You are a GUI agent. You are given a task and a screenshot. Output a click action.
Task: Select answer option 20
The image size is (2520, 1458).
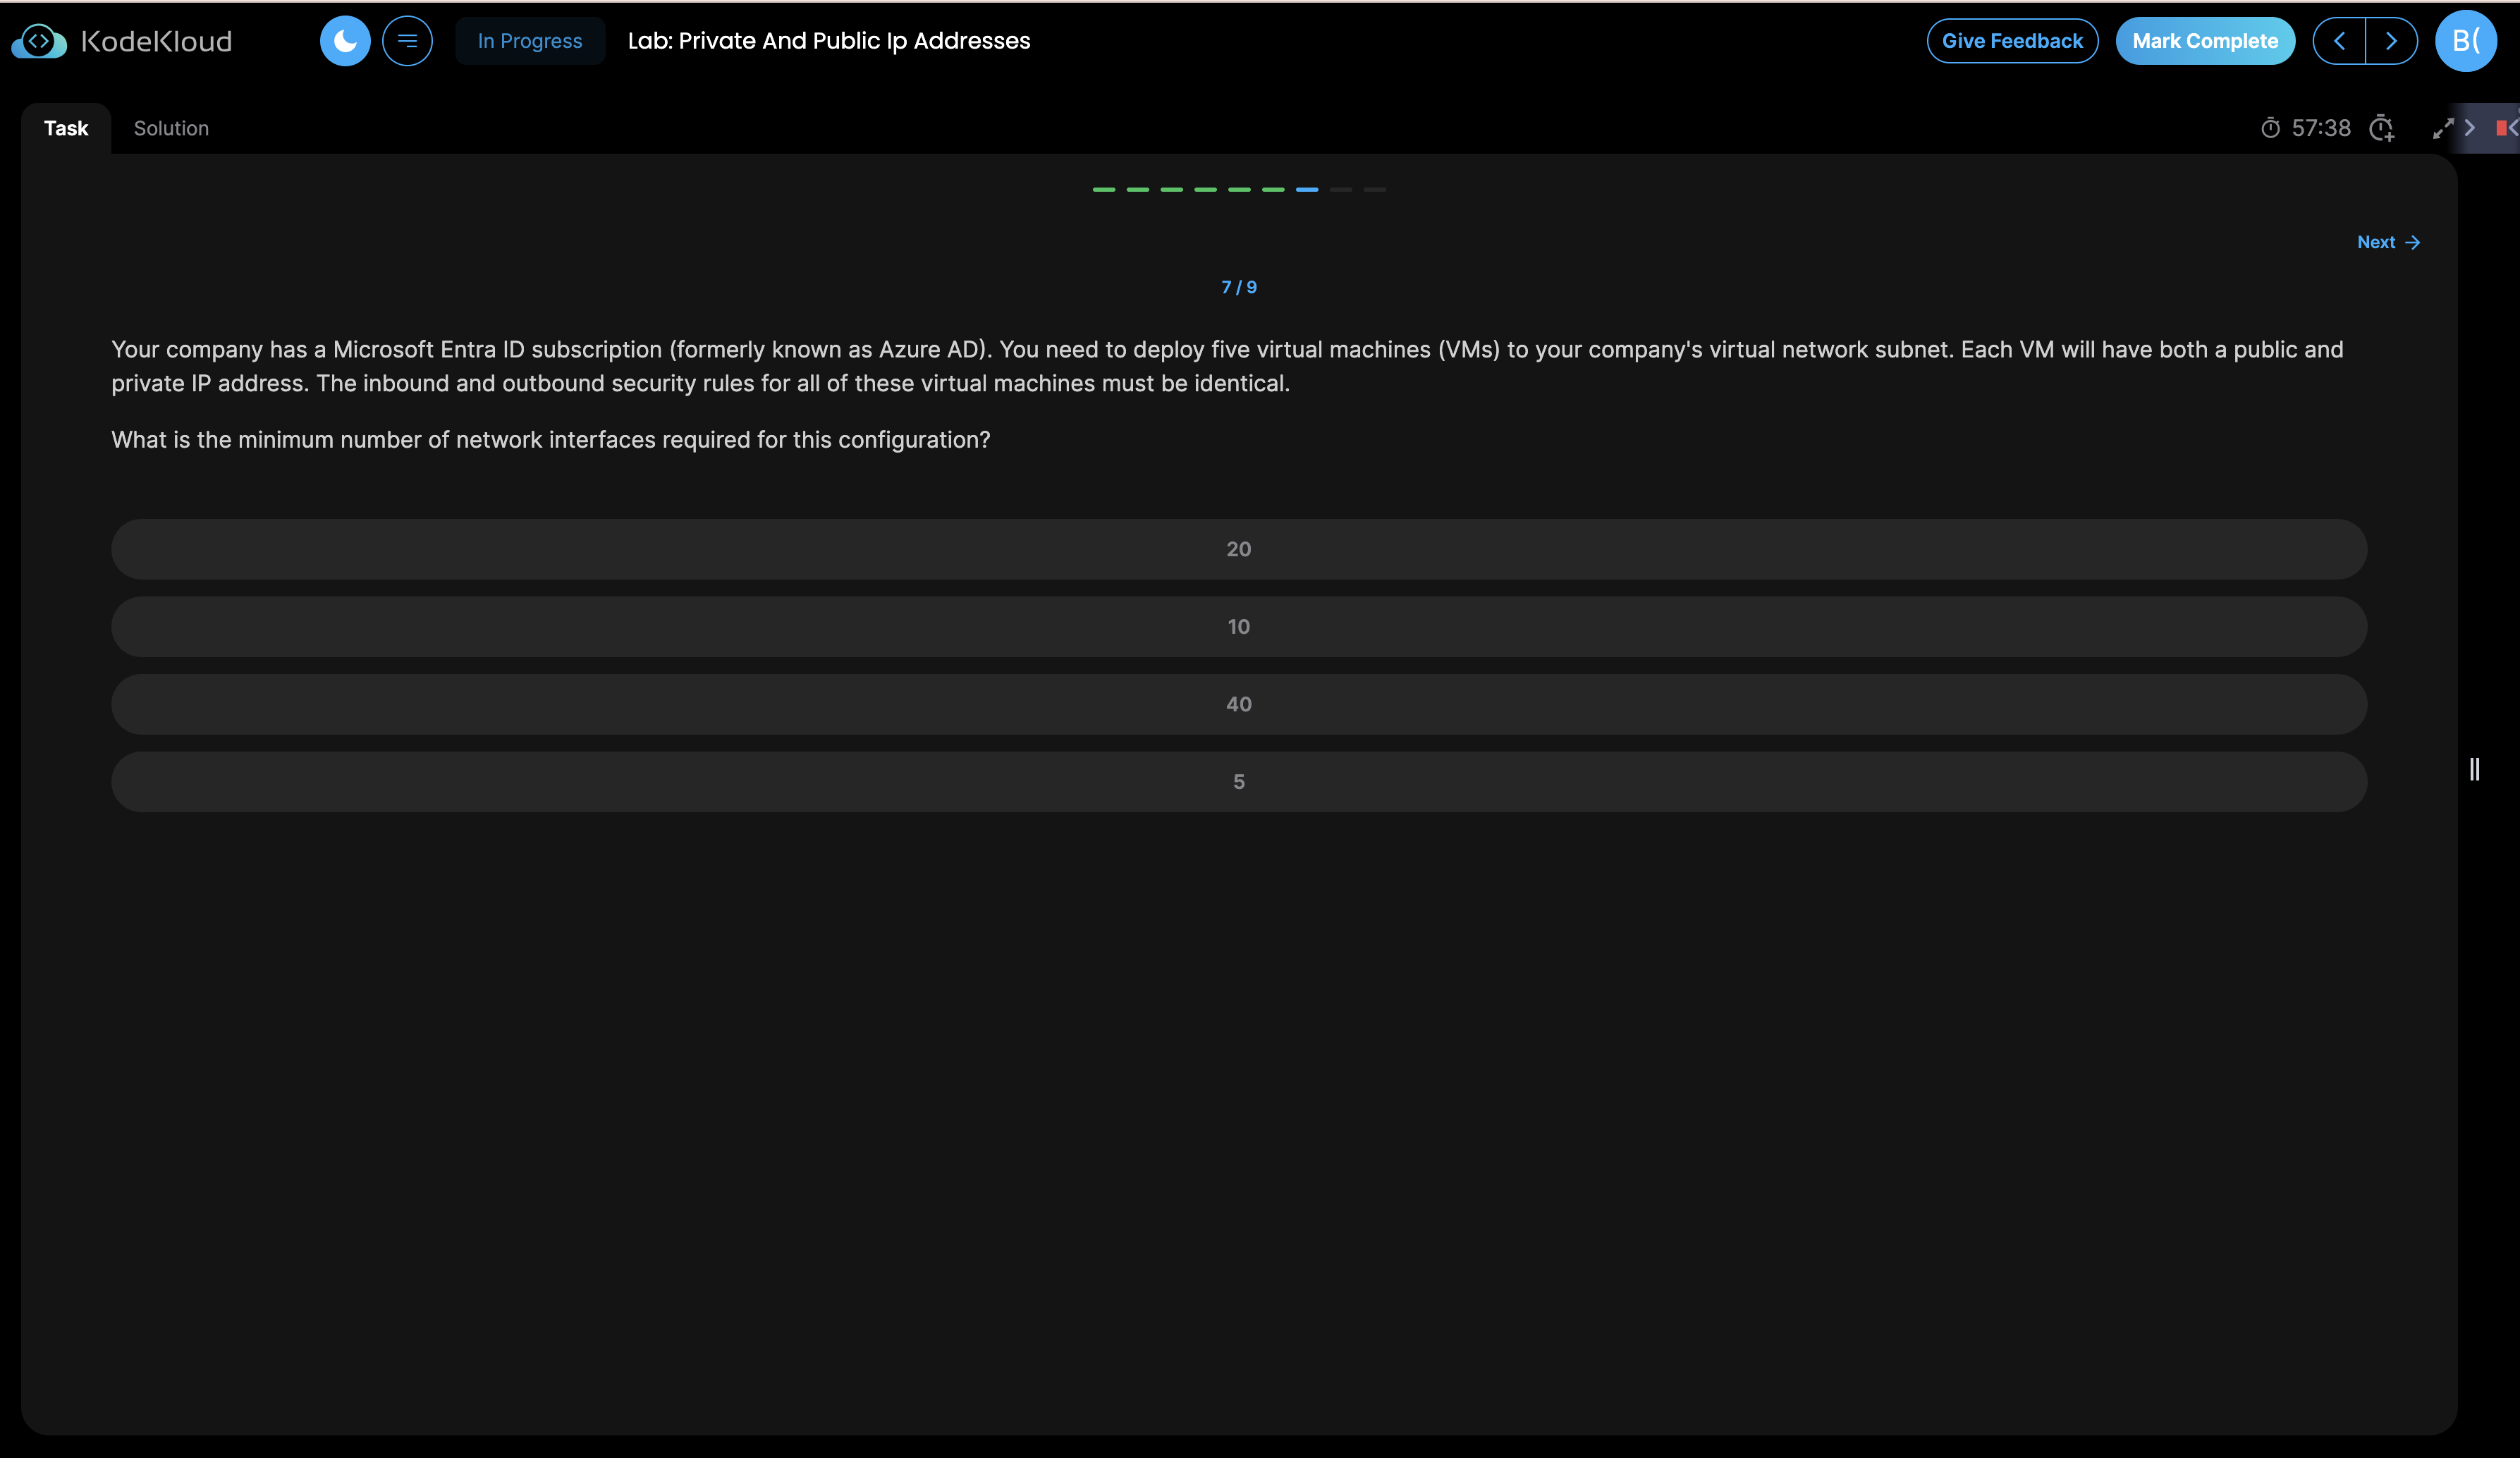tap(1238, 549)
